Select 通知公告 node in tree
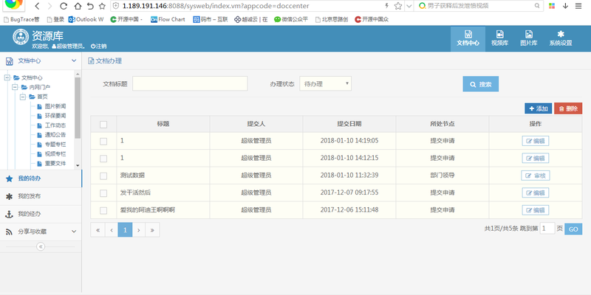Viewport: 591px width, 295px height. click(x=55, y=135)
